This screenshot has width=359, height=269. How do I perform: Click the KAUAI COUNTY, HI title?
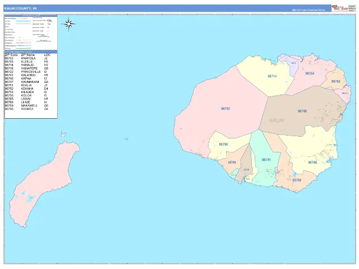click(20, 8)
